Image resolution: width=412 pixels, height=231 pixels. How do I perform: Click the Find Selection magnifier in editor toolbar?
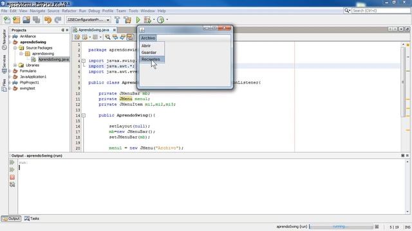[108, 37]
